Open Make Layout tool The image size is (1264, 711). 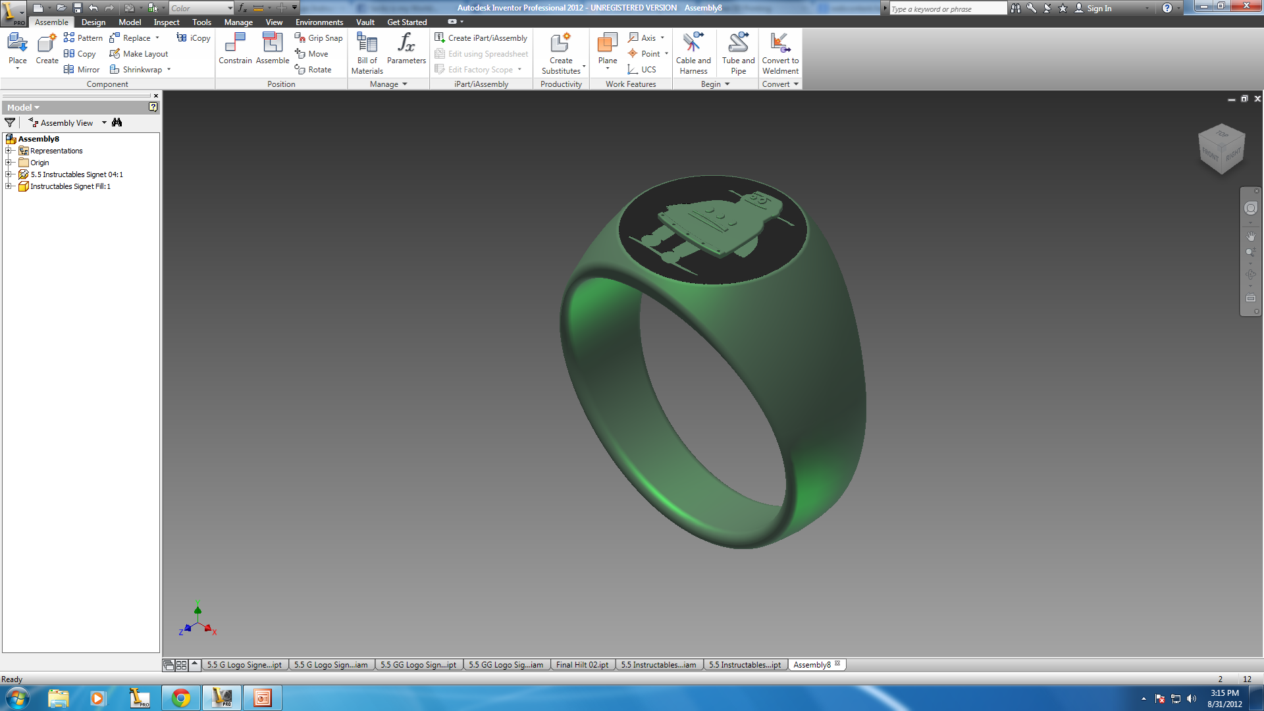coord(139,54)
